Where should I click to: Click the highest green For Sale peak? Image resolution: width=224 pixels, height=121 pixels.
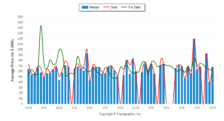(41, 26)
